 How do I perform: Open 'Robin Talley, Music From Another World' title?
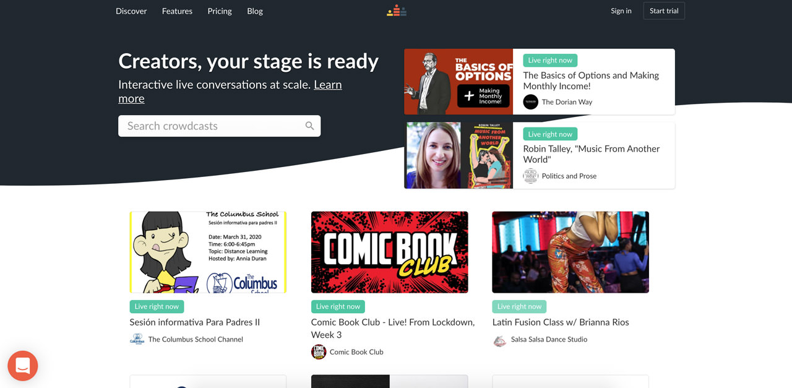[592, 154]
